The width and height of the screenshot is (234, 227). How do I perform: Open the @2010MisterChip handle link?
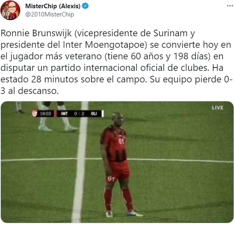(50, 14)
